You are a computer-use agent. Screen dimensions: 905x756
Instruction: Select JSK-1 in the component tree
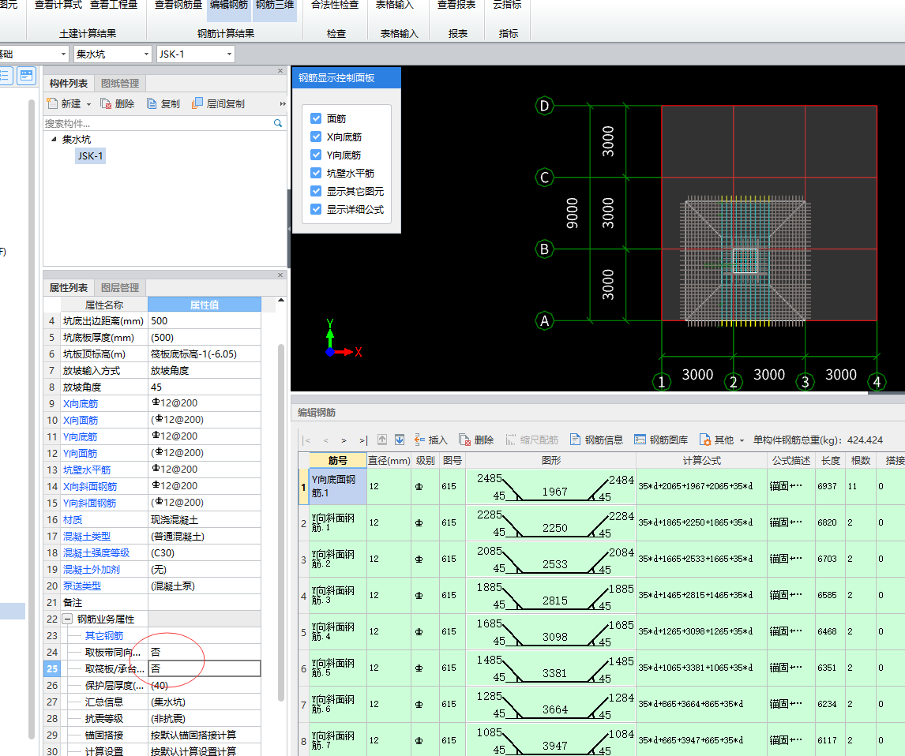pos(90,155)
